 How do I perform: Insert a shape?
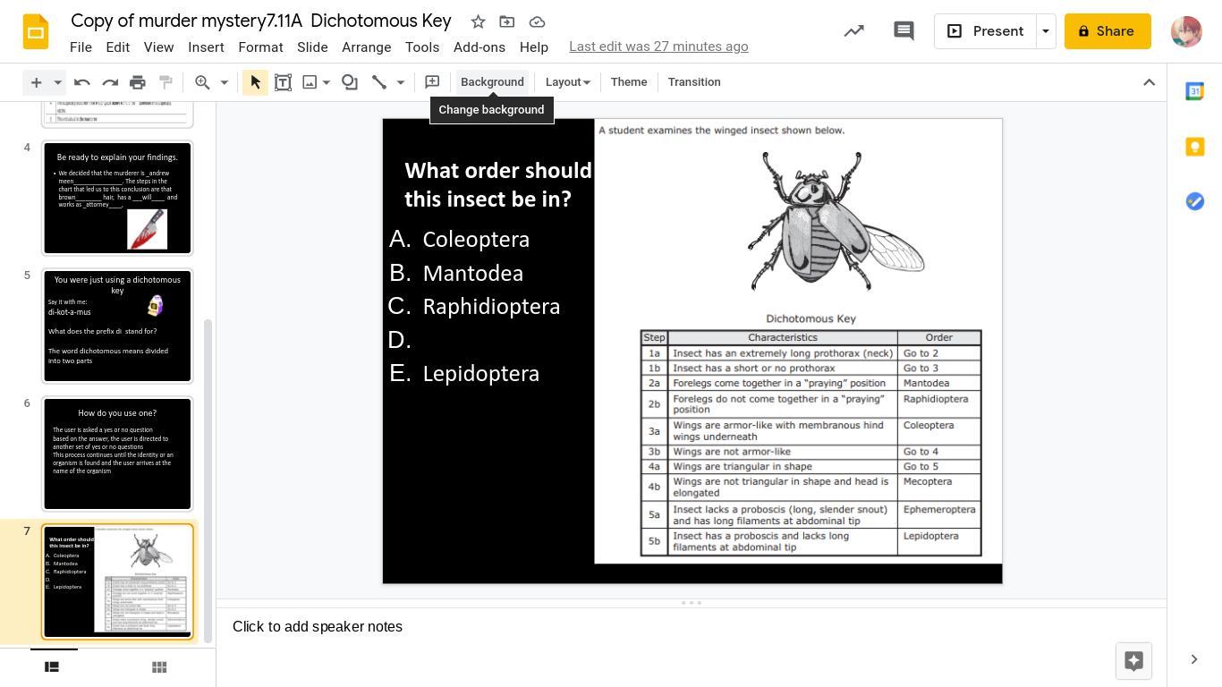(x=350, y=82)
